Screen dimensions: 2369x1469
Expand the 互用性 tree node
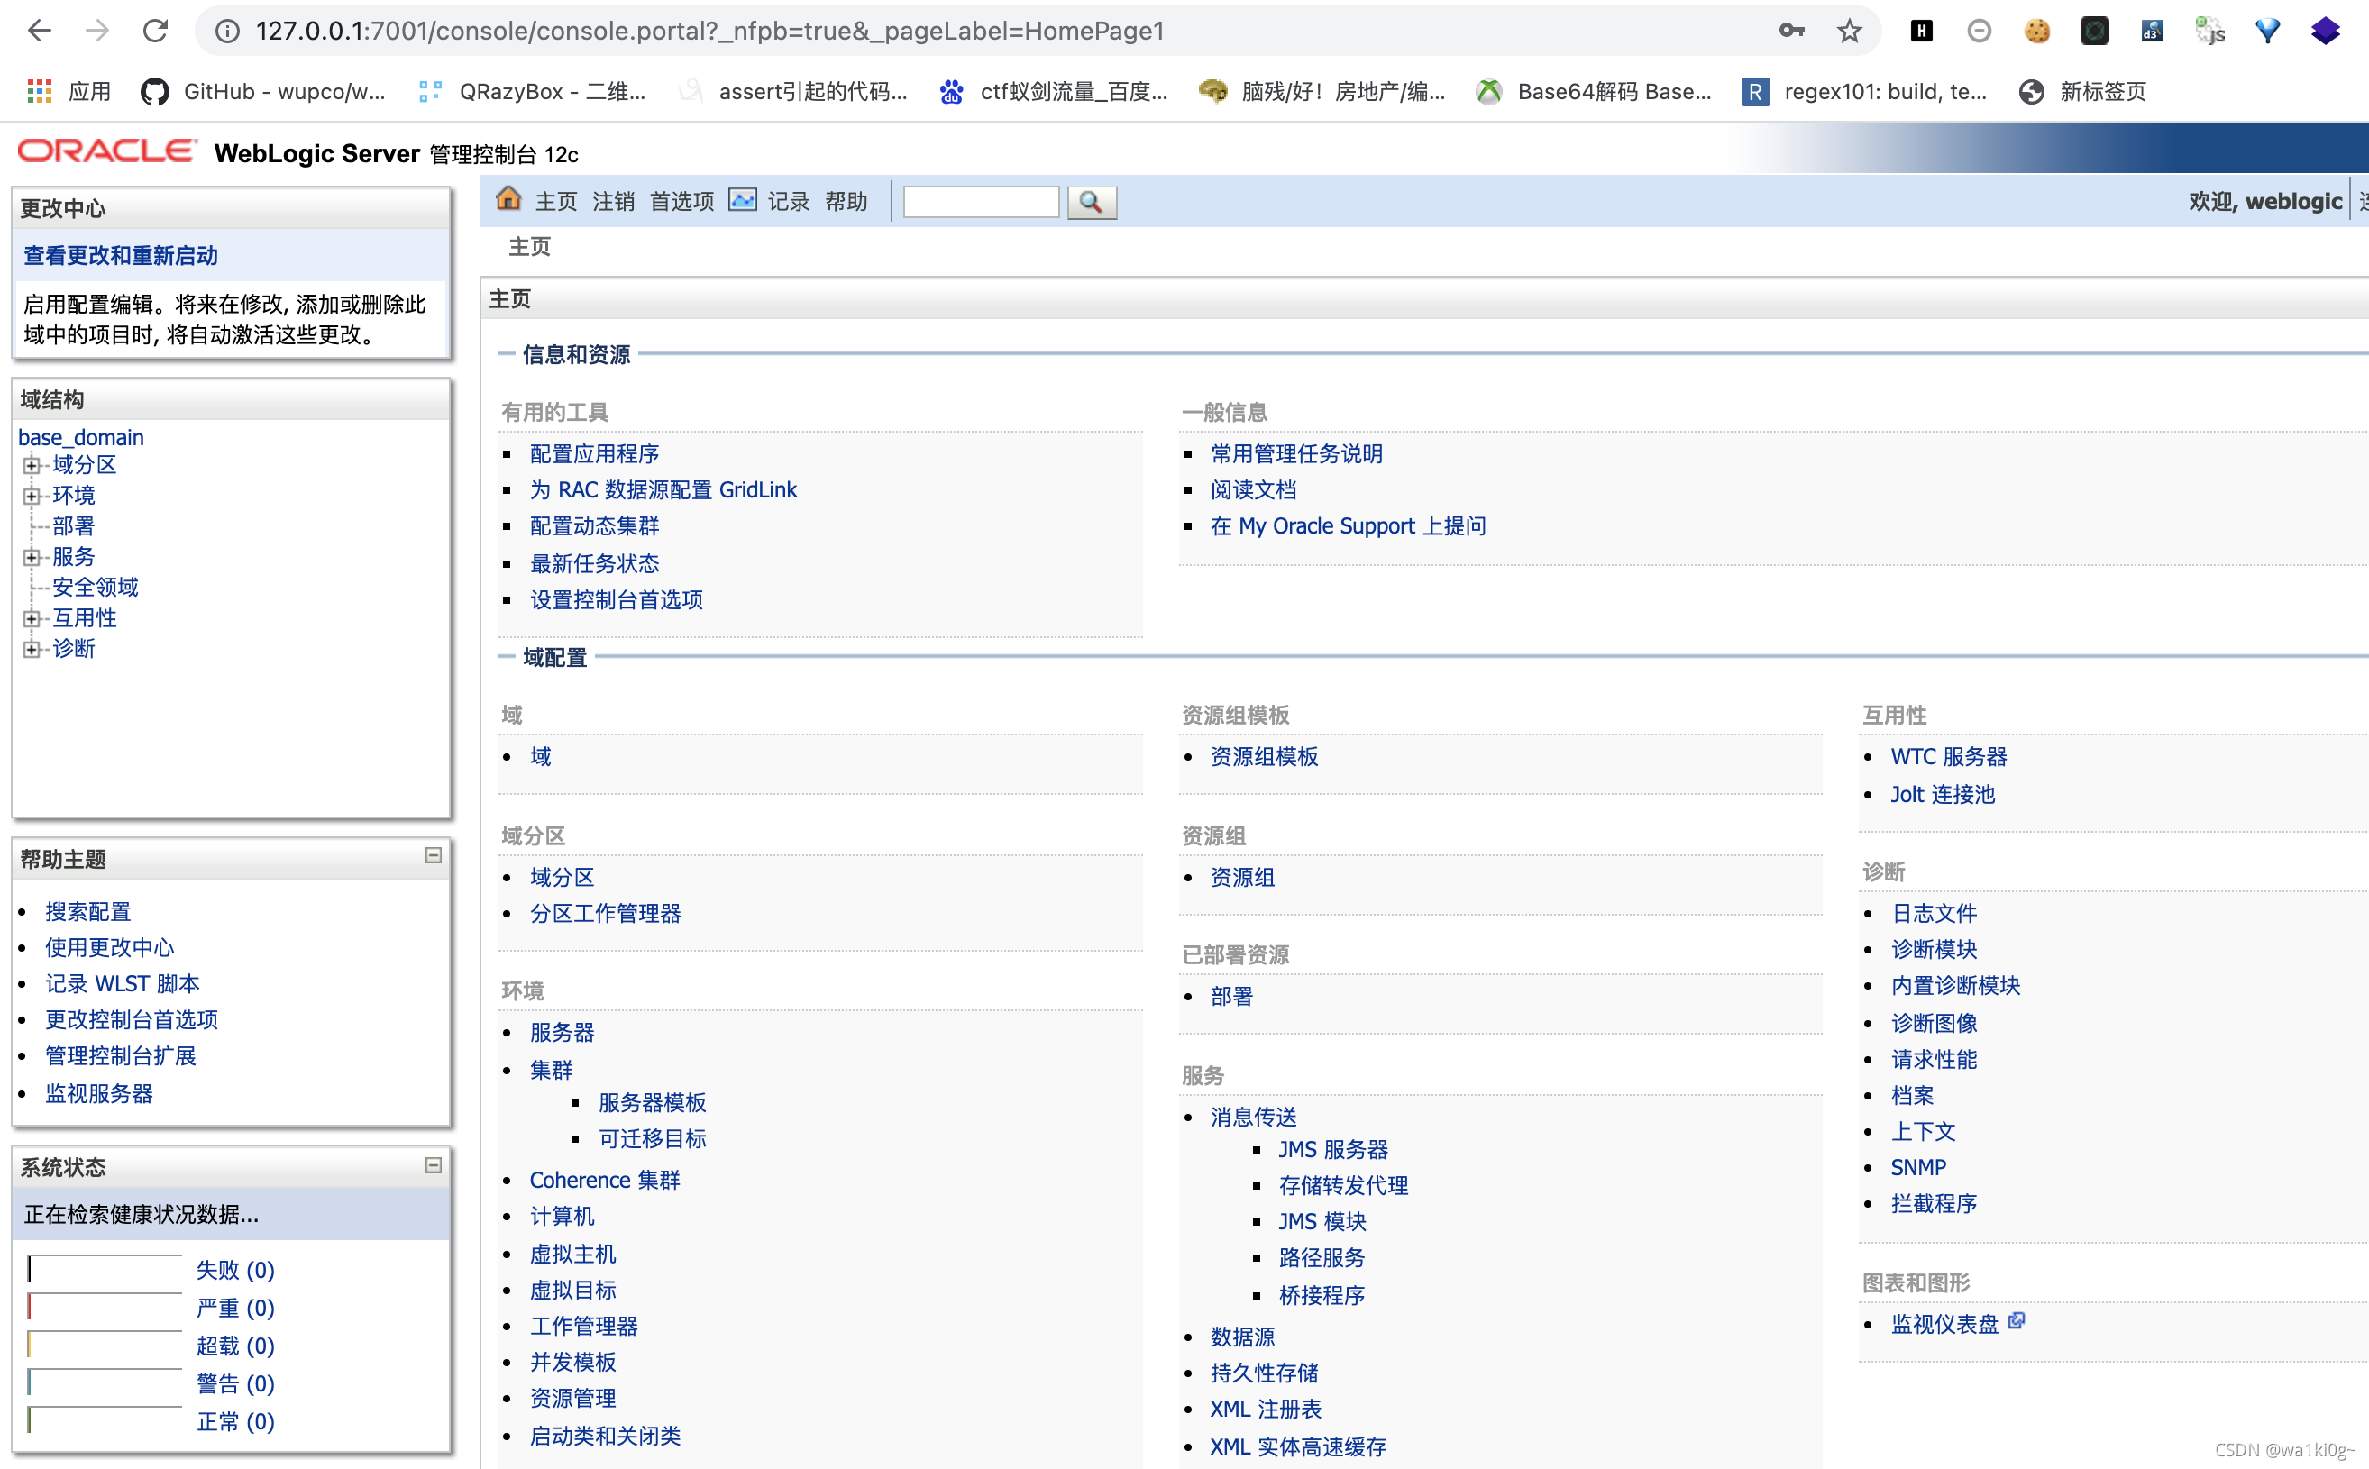click(x=32, y=618)
